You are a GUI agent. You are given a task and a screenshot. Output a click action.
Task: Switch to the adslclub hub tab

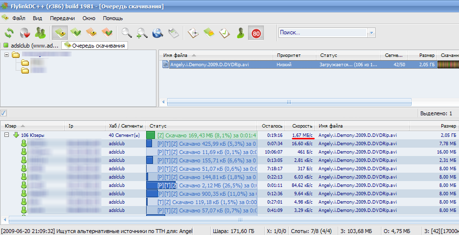tap(31, 46)
